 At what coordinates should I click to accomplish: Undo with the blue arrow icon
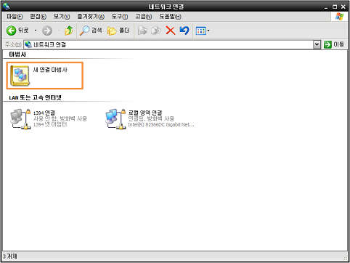pos(184,31)
